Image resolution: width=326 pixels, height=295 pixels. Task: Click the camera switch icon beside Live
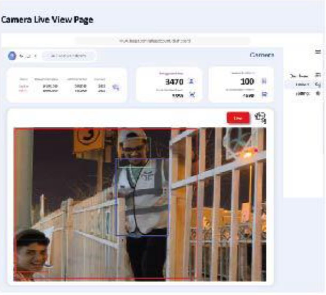tap(260, 118)
